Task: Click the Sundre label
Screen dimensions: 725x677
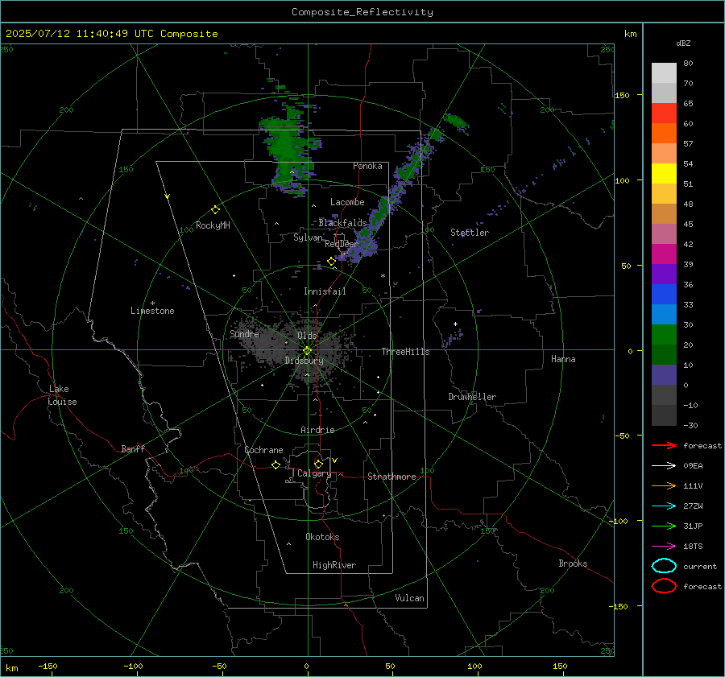Action: click(x=244, y=333)
